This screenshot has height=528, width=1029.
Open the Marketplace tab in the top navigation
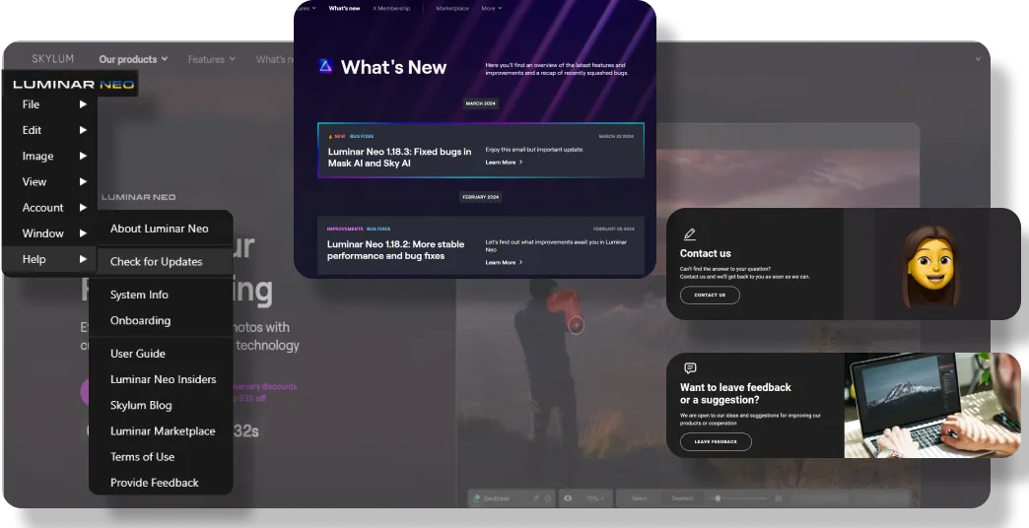[x=452, y=9]
